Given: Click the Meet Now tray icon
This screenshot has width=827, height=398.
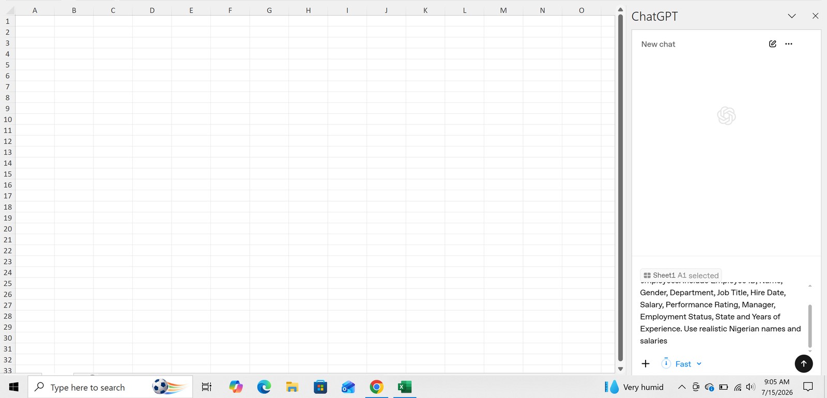Looking at the screenshot, I should [x=696, y=387].
